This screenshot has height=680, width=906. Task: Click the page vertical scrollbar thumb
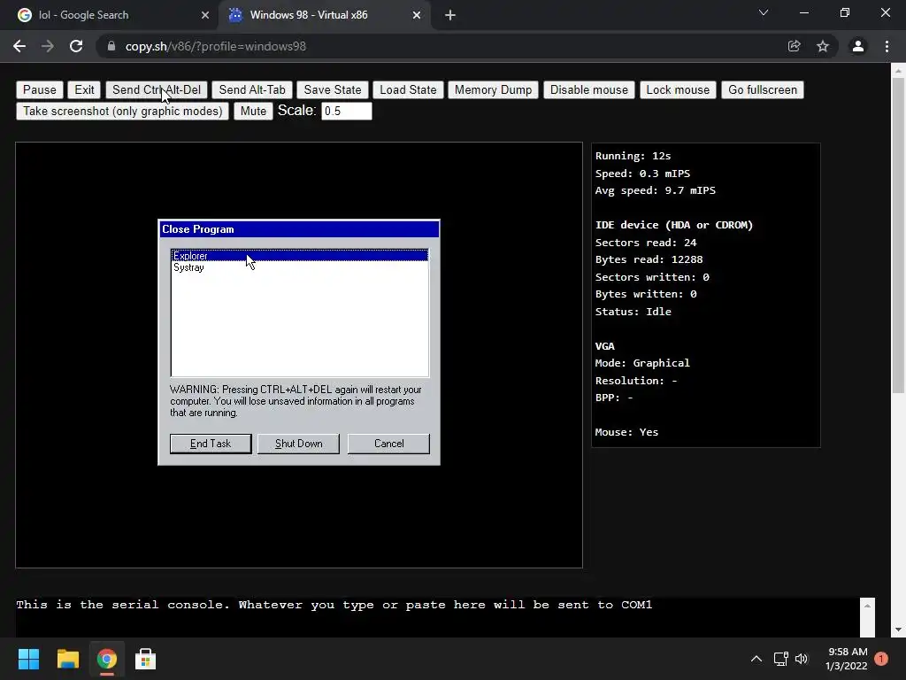click(x=898, y=236)
